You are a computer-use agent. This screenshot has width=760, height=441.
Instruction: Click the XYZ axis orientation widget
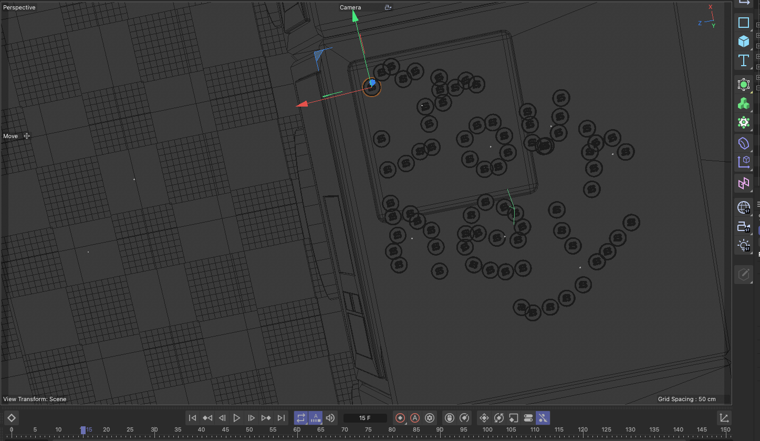[x=707, y=17]
